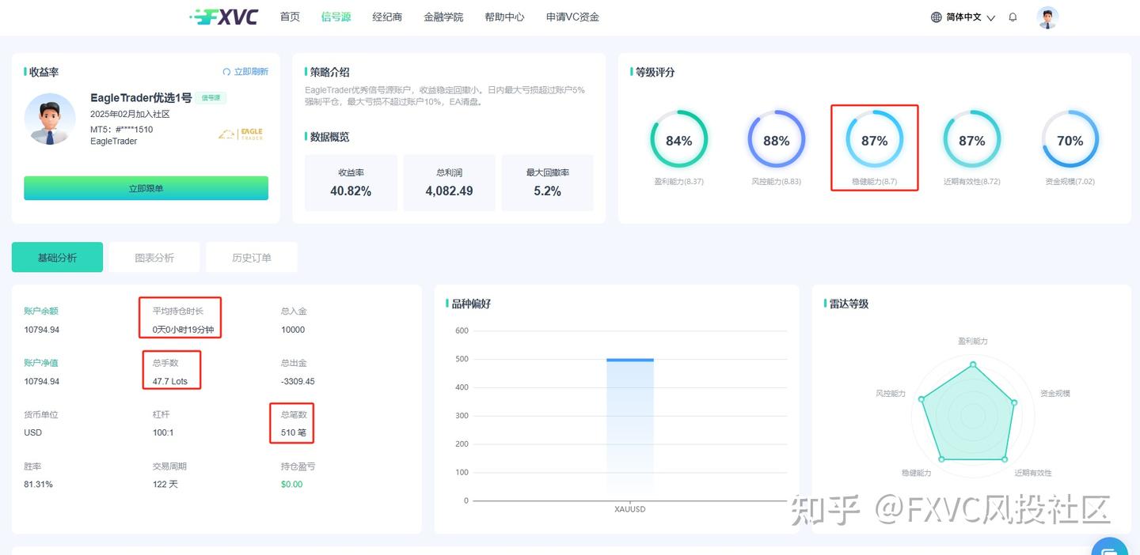This screenshot has width=1140, height=555.
Task: Open the user avatar in header
Action: tap(1047, 17)
